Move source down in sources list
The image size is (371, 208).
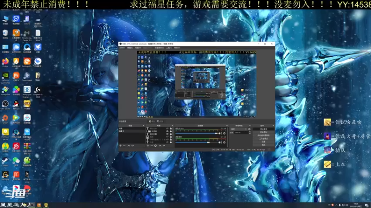pos(164,146)
